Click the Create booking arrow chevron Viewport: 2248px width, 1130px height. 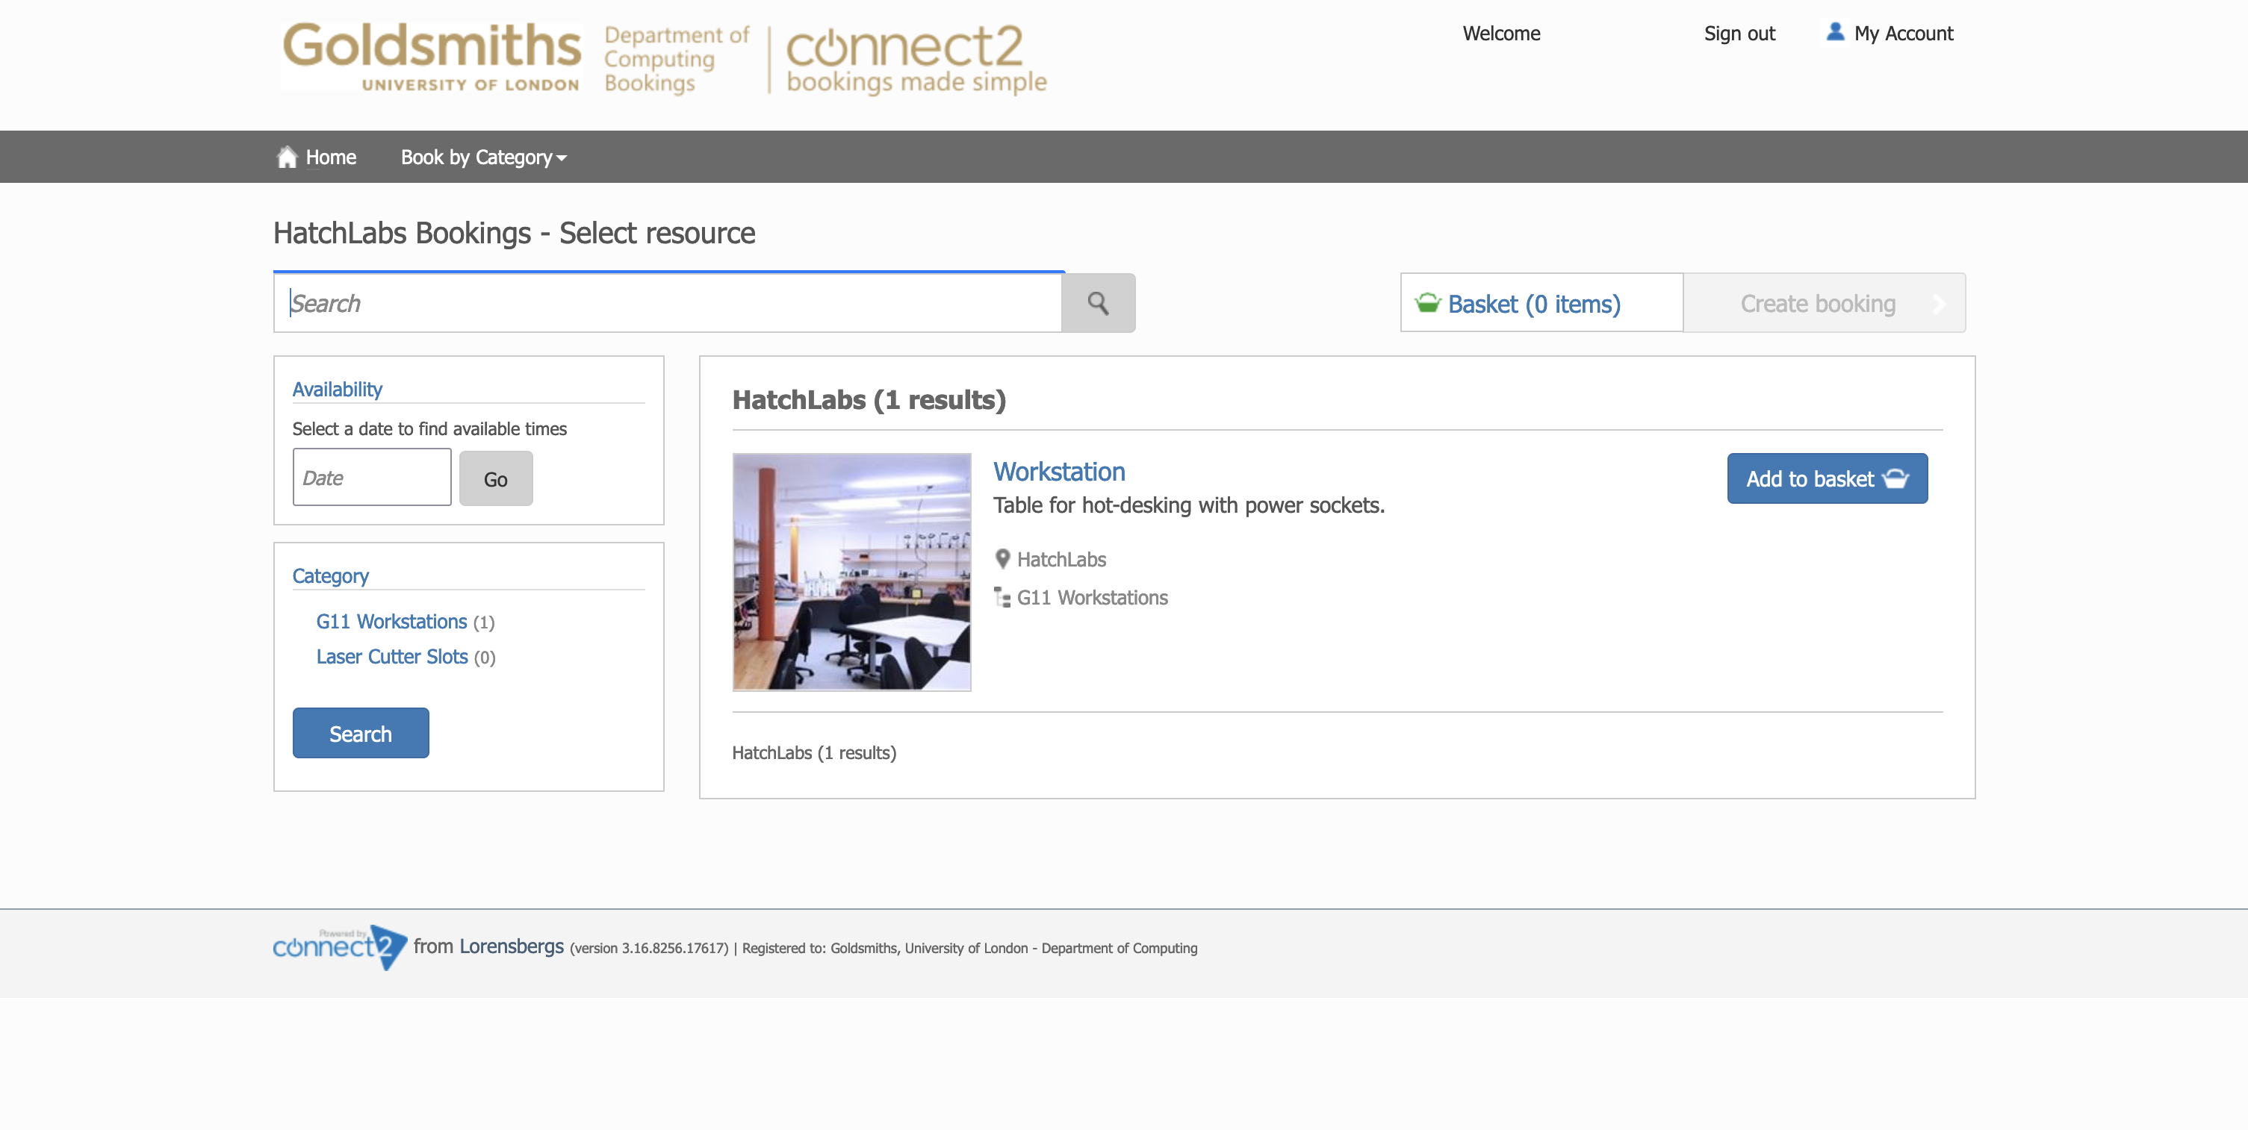[x=1939, y=304]
